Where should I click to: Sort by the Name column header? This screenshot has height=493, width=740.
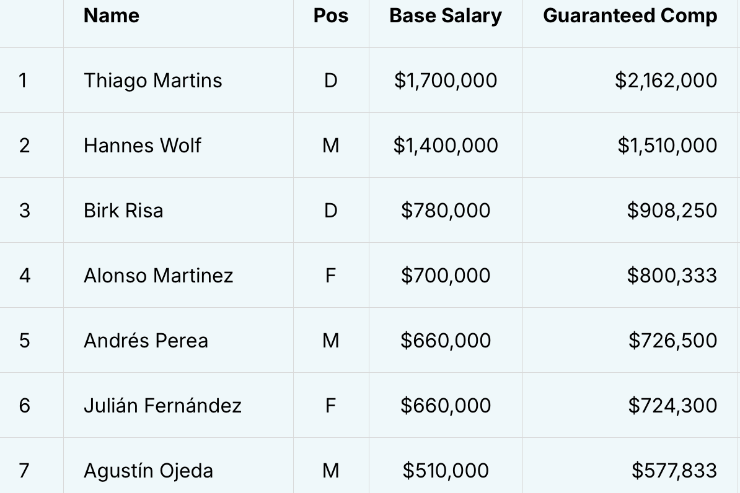click(x=112, y=16)
